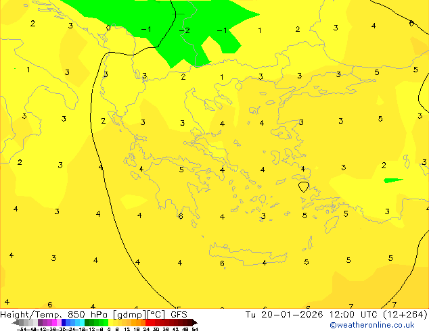The width and height of the screenshot is (429, 331).
Task: Pick the bright yellow legend swatch above 0
Action: click(110, 322)
